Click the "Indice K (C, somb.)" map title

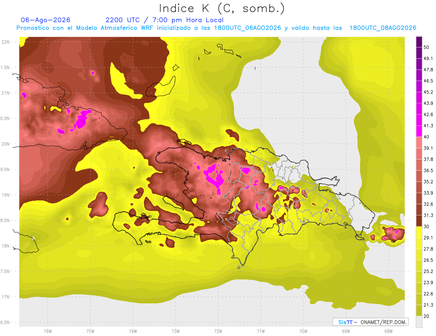[222, 8]
